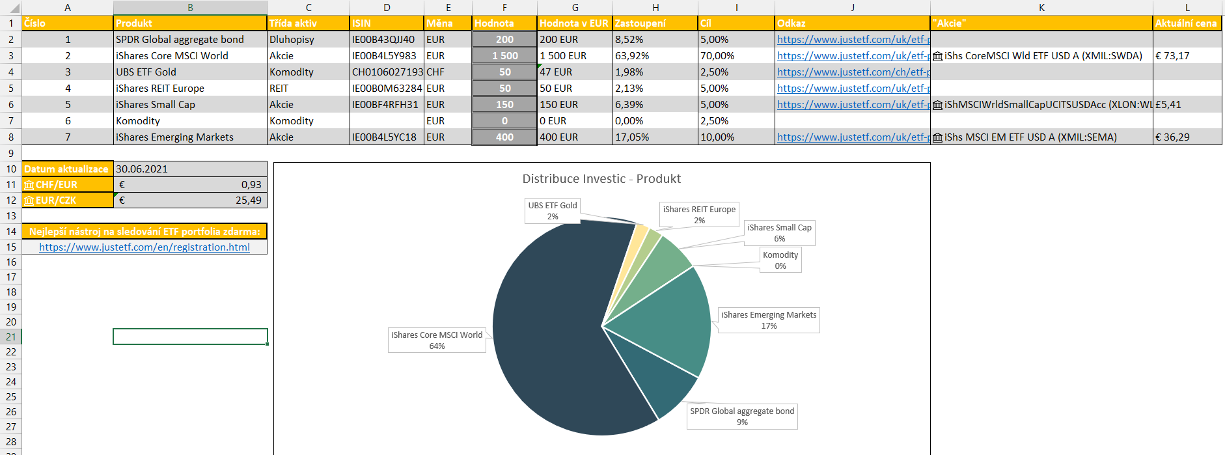Open the justetf link in the iShares Emerging Markets row
The height and width of the screenshot is (455, 1225).
(853, 137)
